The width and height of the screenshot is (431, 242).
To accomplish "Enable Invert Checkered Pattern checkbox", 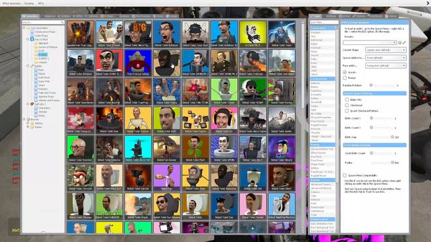I will point(347,111).
